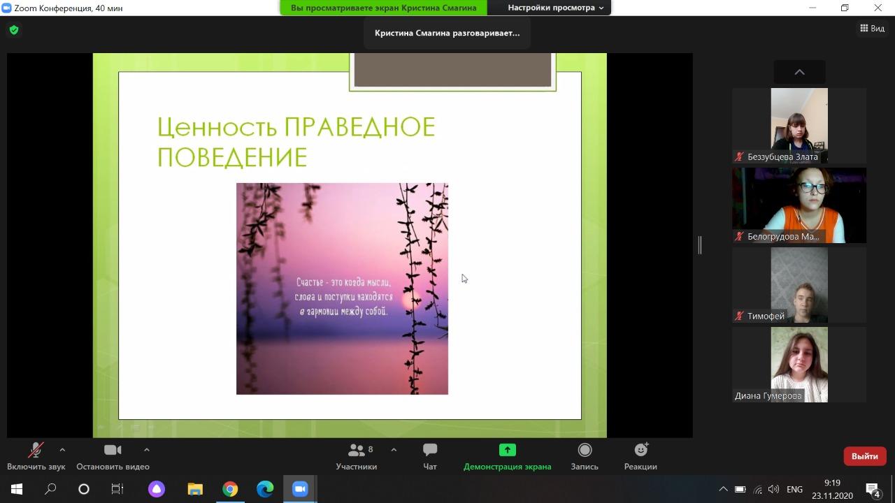This screenshot has width=895, height=503.
Task: Open the Настройки просмотра dropdown
Action: click(x=555, y=8)
